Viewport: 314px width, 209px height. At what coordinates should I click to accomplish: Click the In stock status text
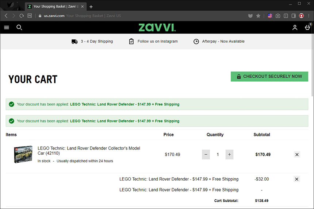[x=44, y=161]
